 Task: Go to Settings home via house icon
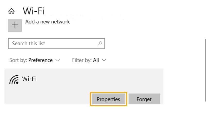point(11,11)
